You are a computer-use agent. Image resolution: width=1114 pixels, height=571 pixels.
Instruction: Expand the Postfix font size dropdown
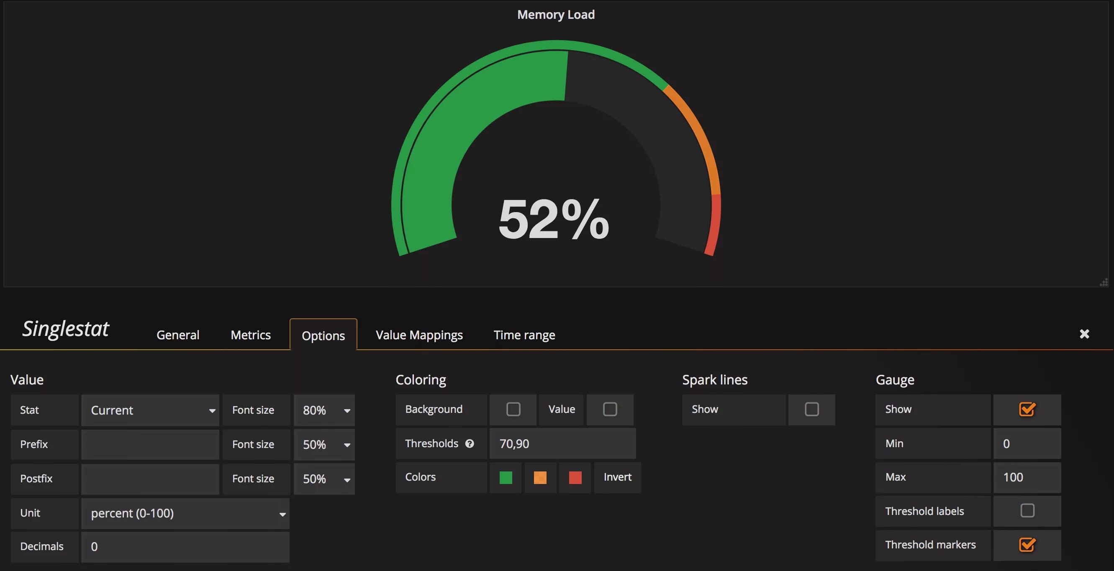[324, 479]
